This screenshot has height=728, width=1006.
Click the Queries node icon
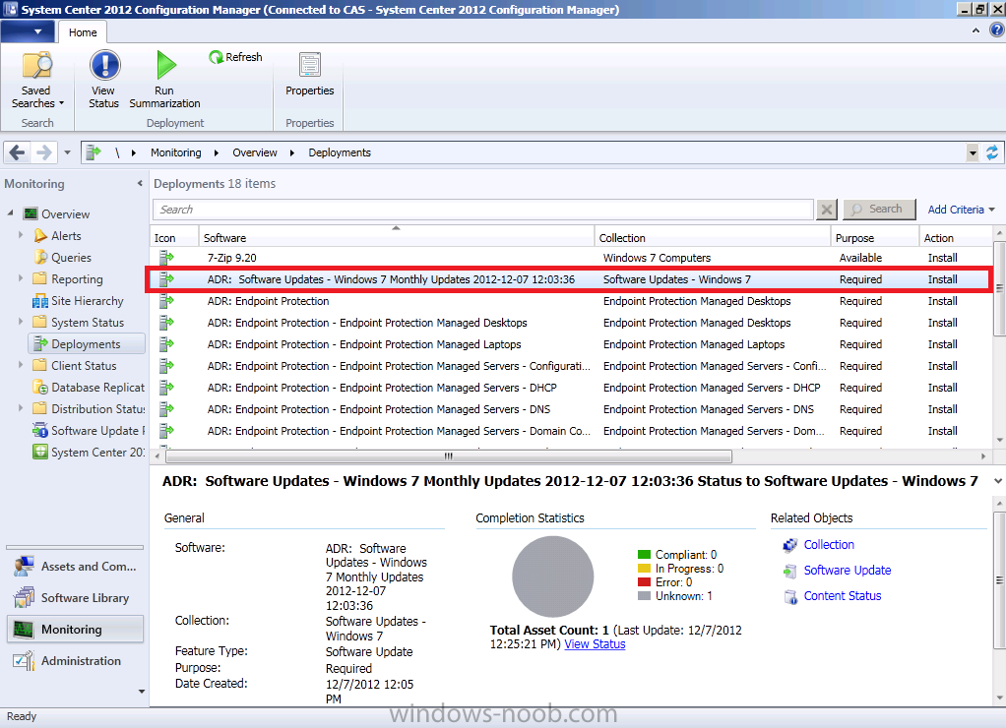pyautogui.click(x=39, y=257)
